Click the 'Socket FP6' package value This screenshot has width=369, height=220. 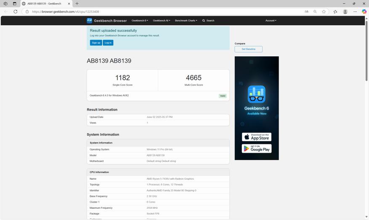[x=153, y=214]
